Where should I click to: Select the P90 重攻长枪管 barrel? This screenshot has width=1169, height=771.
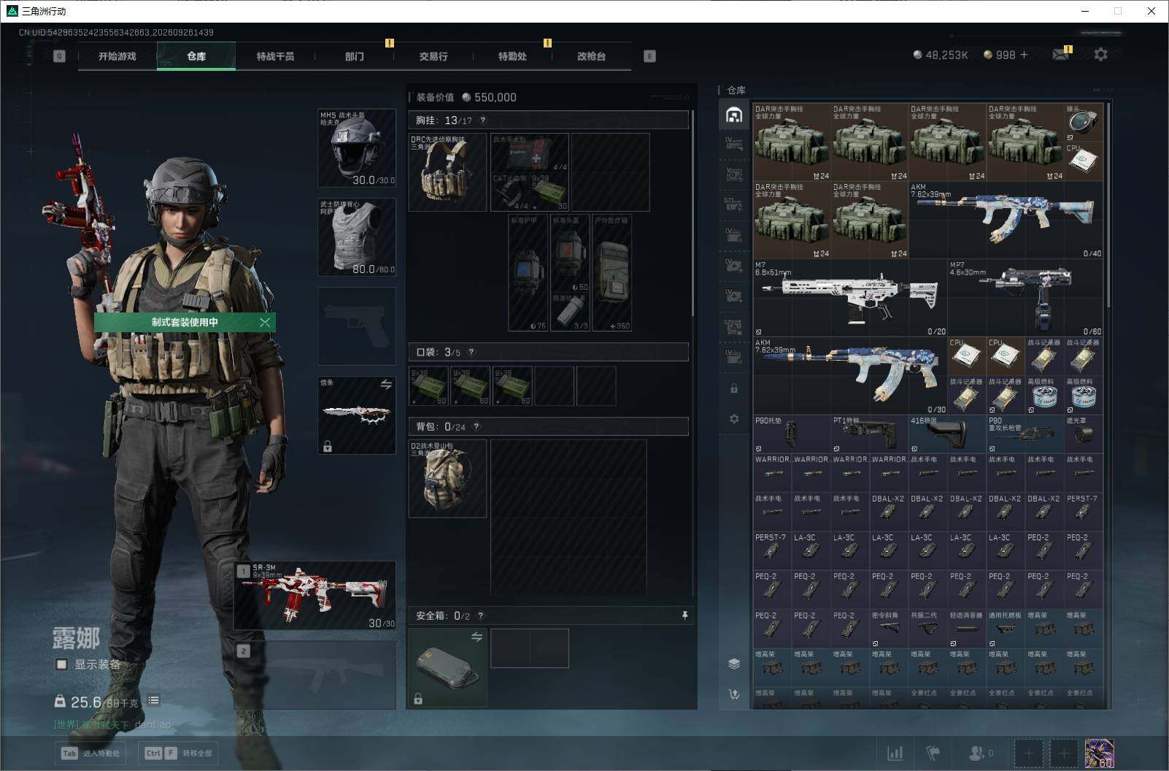1025,434
